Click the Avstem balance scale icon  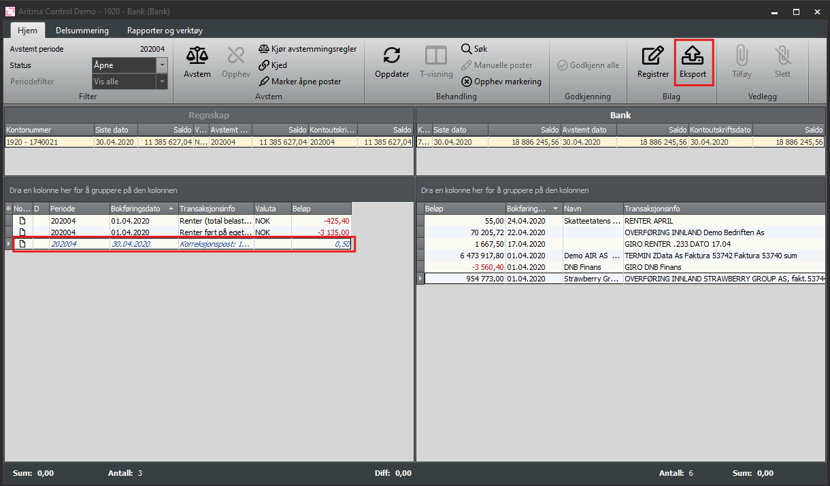point(197,56)
